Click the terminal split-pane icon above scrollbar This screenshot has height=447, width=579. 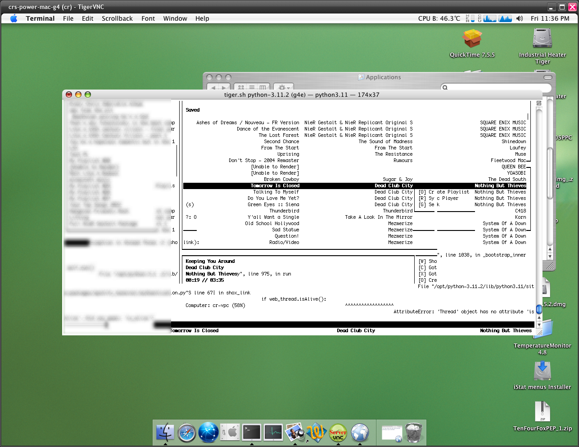[538, 103]
